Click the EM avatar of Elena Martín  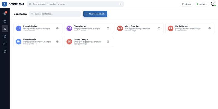(x=19, y=42)
